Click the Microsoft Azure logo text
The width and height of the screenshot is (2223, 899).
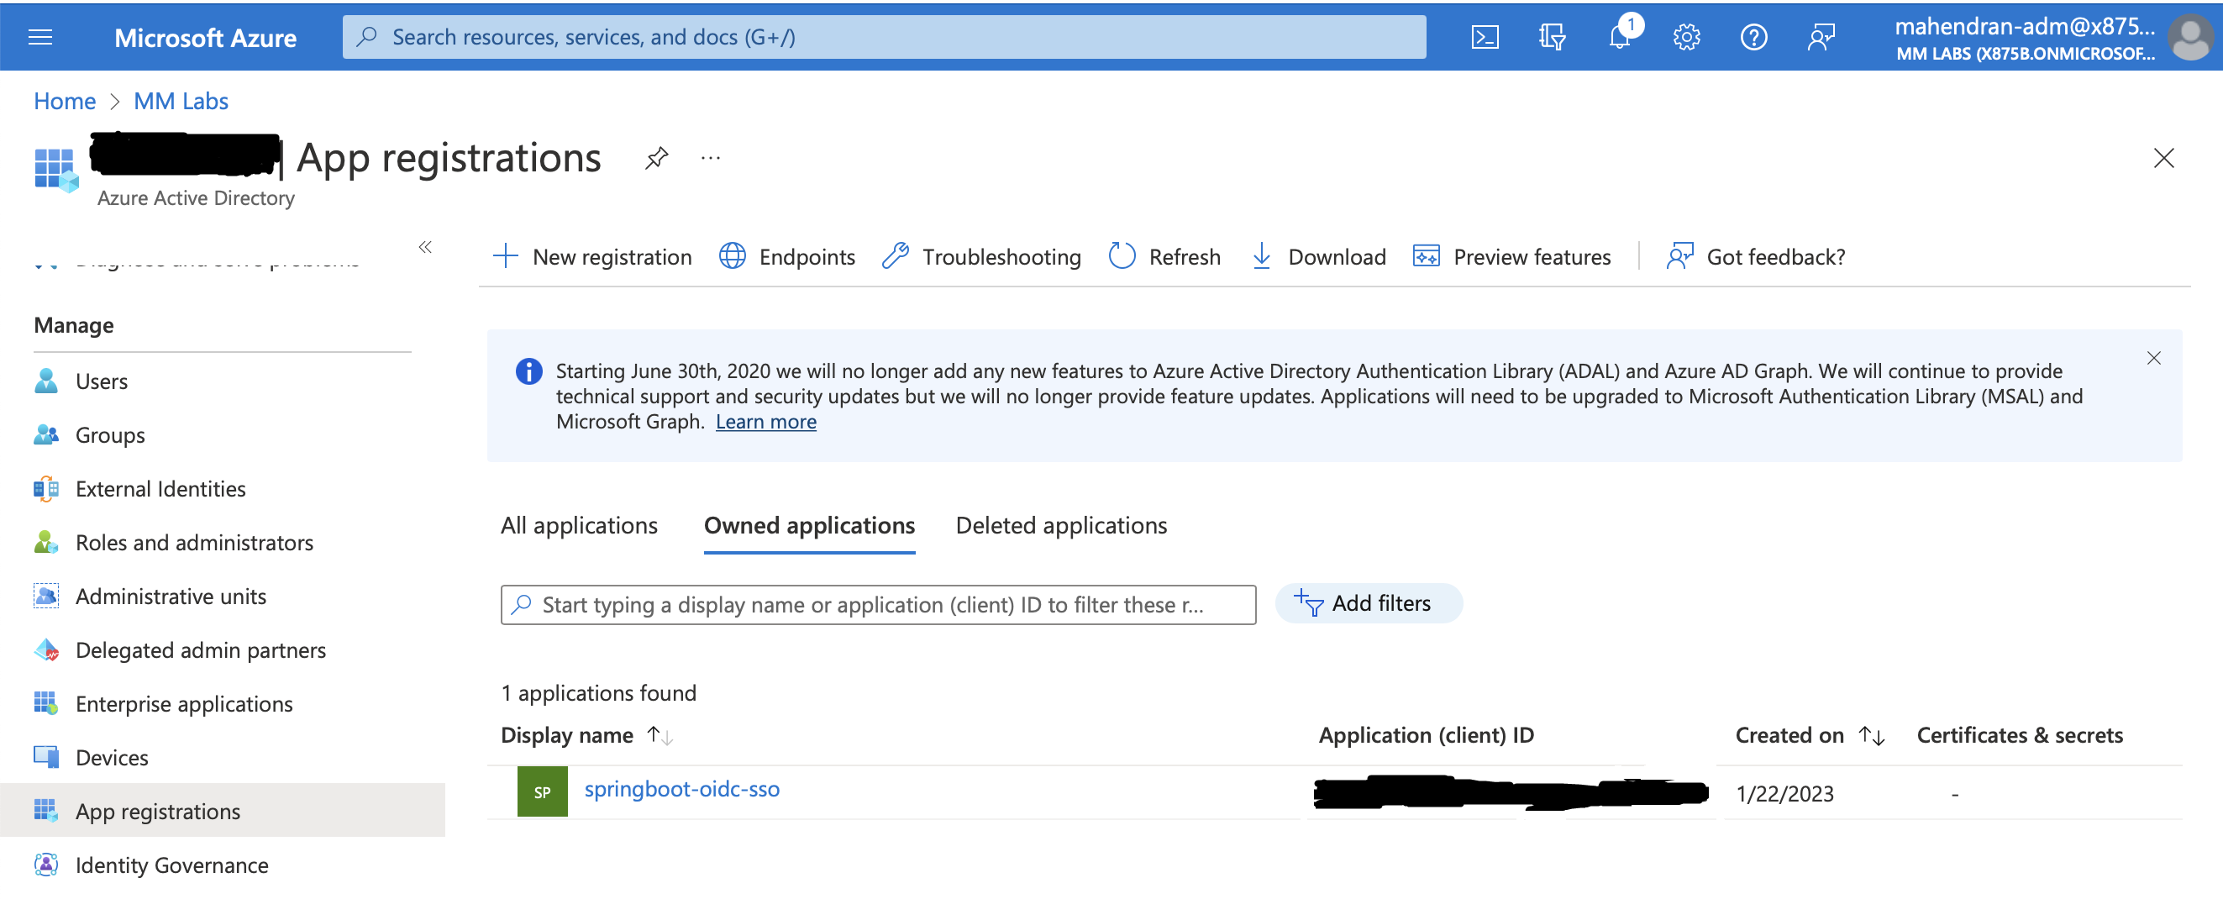[x=205, y=38]
